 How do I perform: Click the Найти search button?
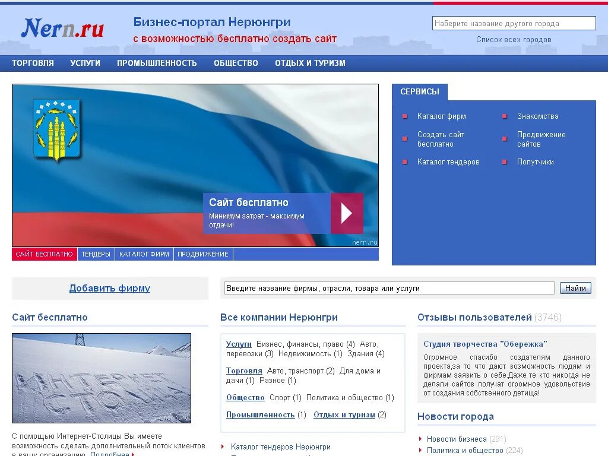coord(575,288)
